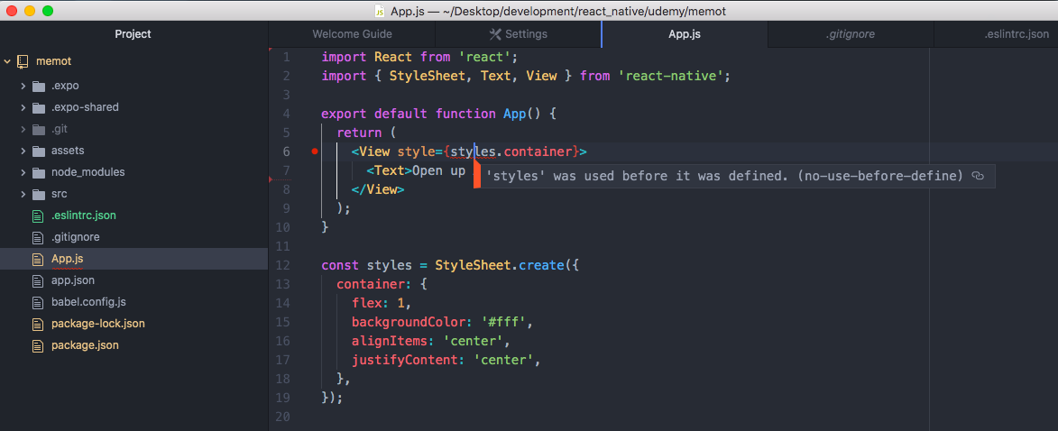Open package-lock.json in the project tree
The width and height of the screenshot is (1058, 431).
pos(97,324)
